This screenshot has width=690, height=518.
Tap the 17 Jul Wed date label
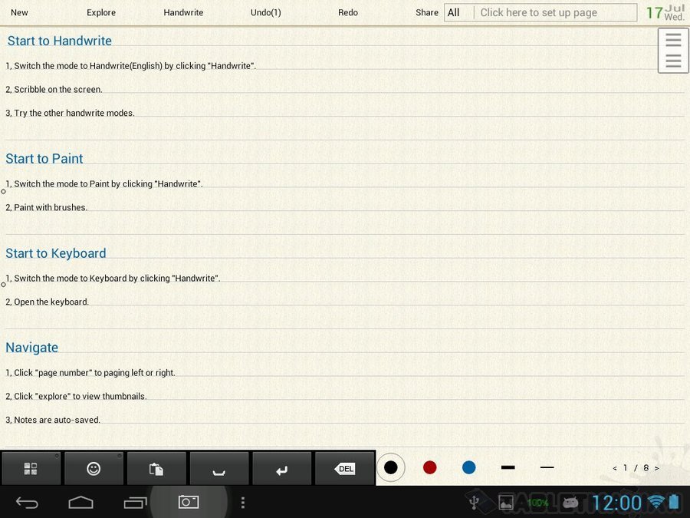(665, 13)
